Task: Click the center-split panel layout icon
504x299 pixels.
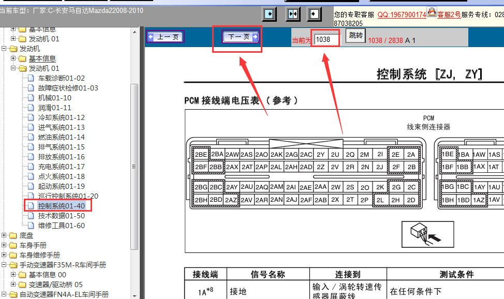Action: (x=293, y=14)
